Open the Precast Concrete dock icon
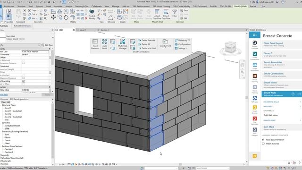This screenshot has width=302, height=170. click(x=255, y=44)
